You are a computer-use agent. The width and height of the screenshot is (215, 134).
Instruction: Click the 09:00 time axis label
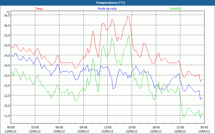(83, 128)
